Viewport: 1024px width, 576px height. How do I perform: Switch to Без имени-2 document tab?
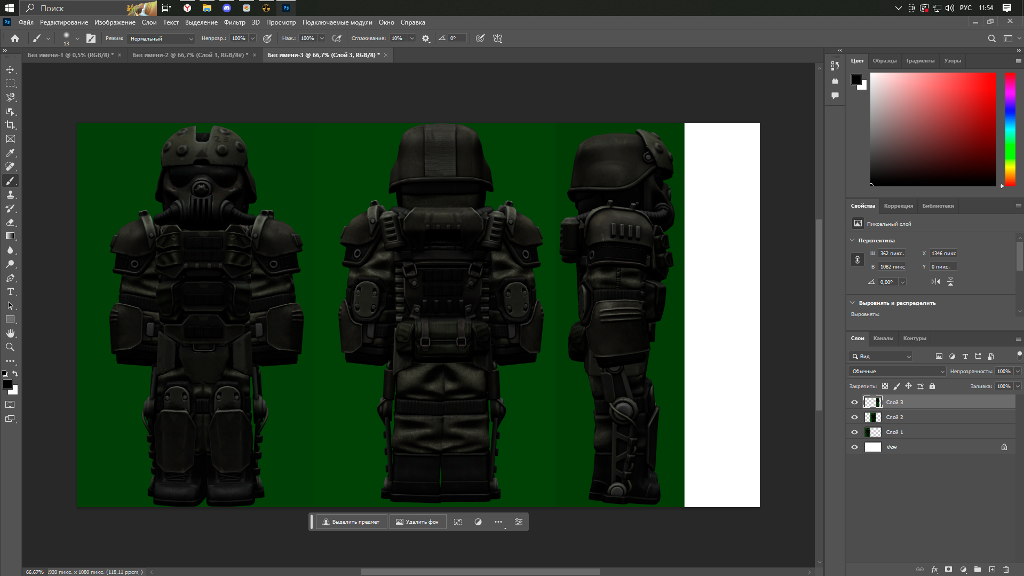click(x=190, y=55)
